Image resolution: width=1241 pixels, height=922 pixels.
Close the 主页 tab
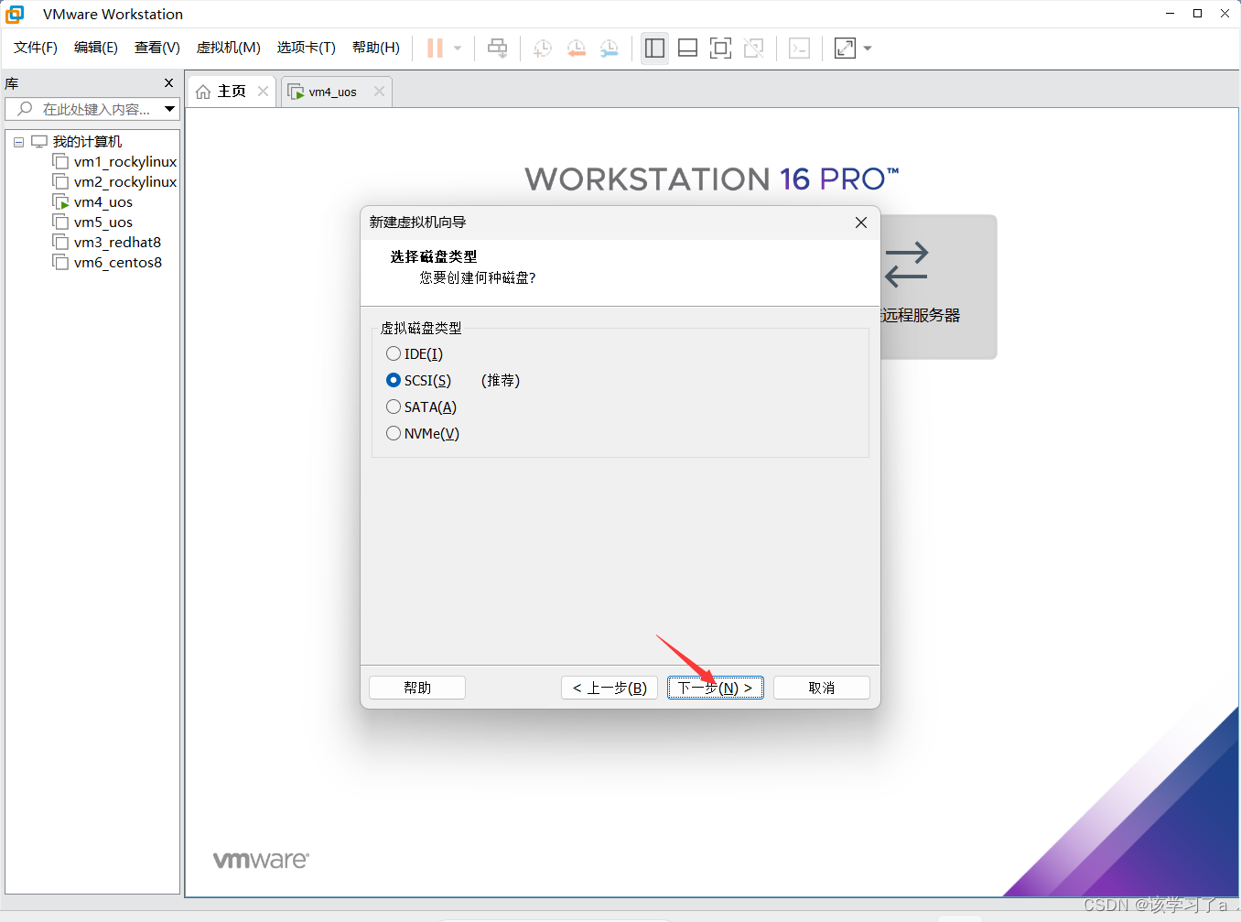[x=264, y=92]
